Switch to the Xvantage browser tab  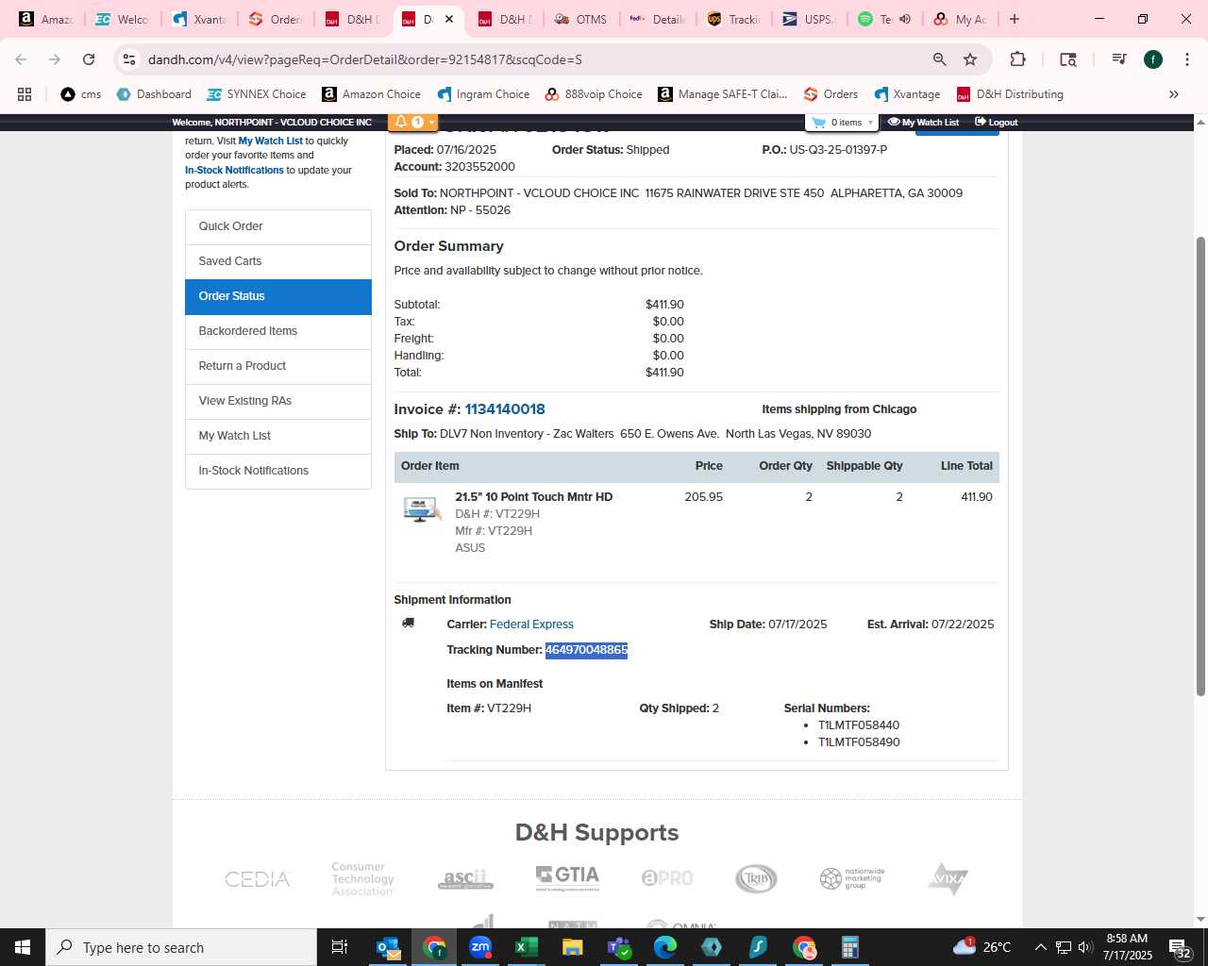pos(200,19)
